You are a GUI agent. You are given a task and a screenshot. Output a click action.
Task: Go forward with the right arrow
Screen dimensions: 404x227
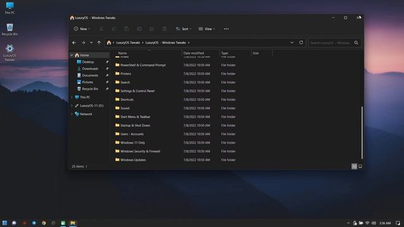pos(83,43)
